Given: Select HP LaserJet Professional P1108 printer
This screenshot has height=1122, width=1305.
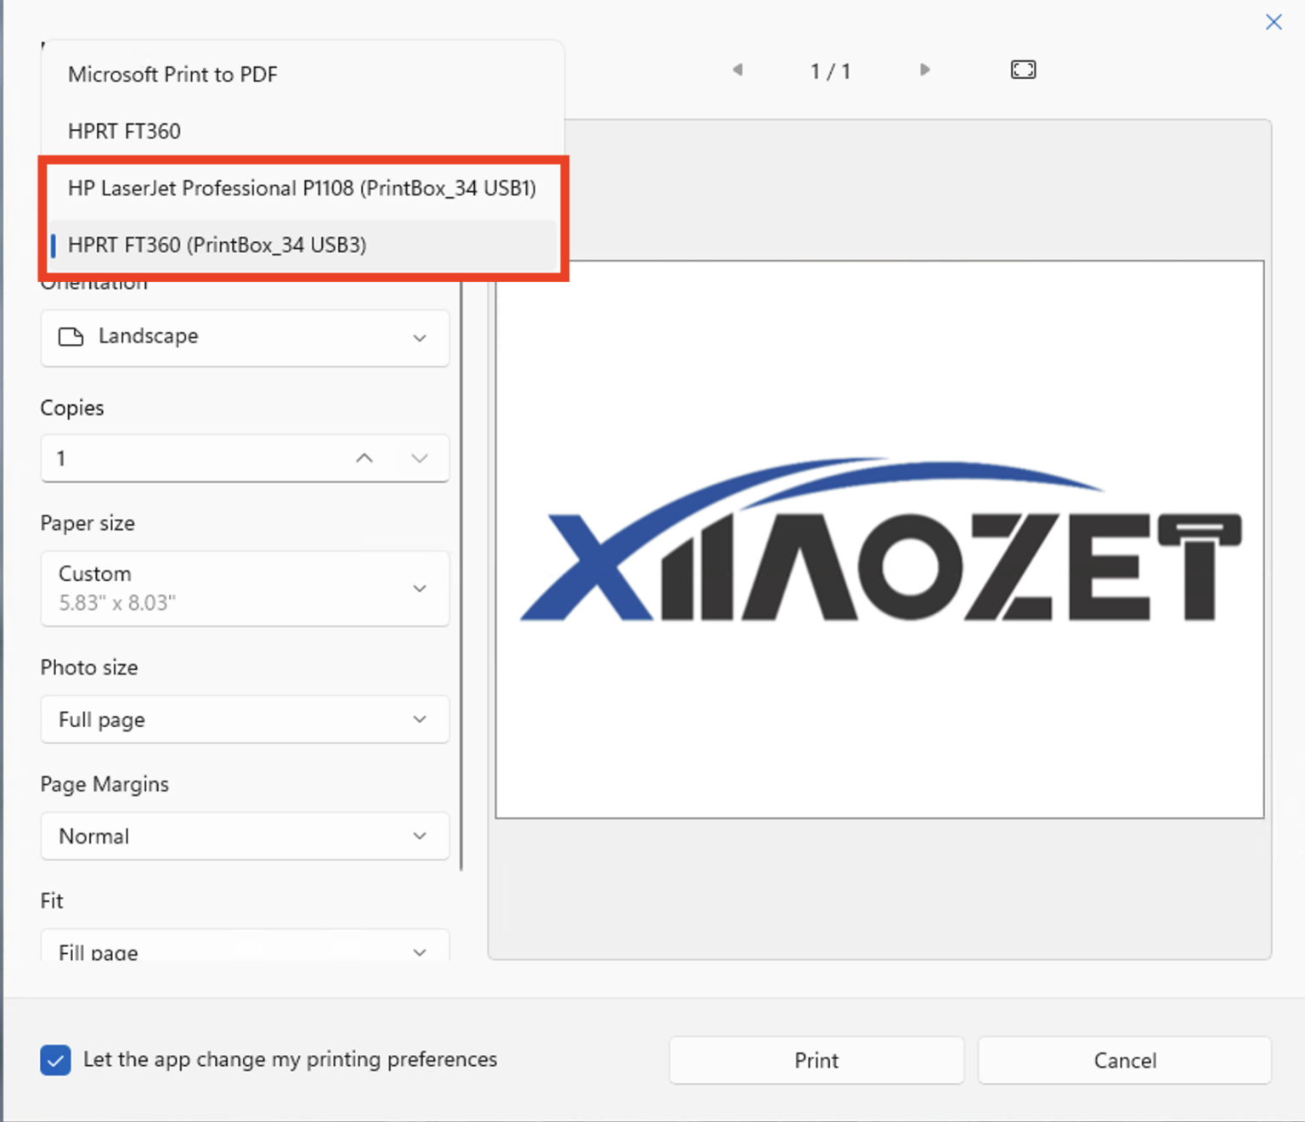Looking at the screenshot, I should click(302, 189).
